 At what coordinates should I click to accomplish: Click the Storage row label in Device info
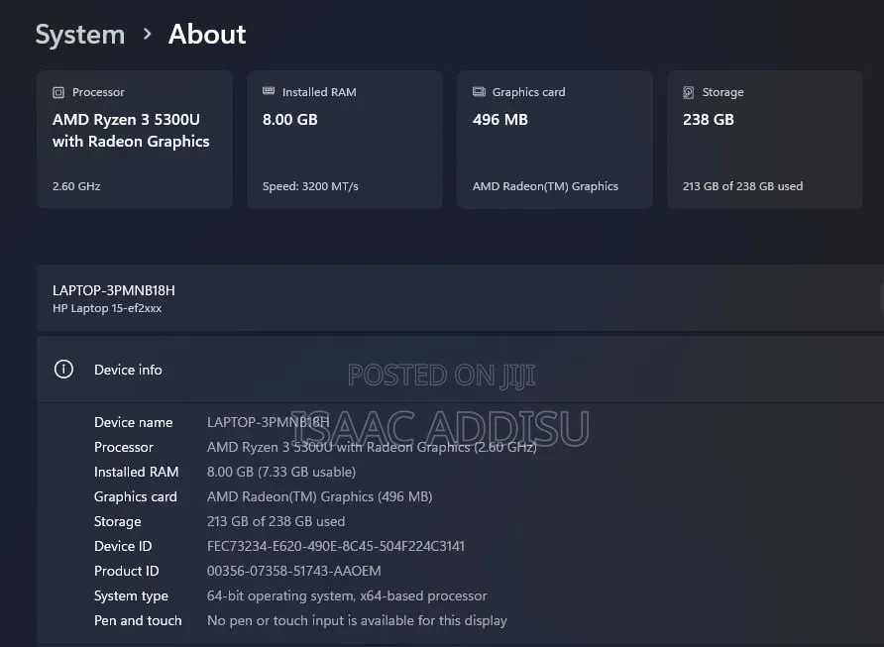[117, 521]
